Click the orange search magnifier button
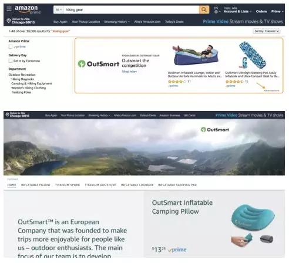Viewport: 289px width, 263px height. click(x=204, y=9)
